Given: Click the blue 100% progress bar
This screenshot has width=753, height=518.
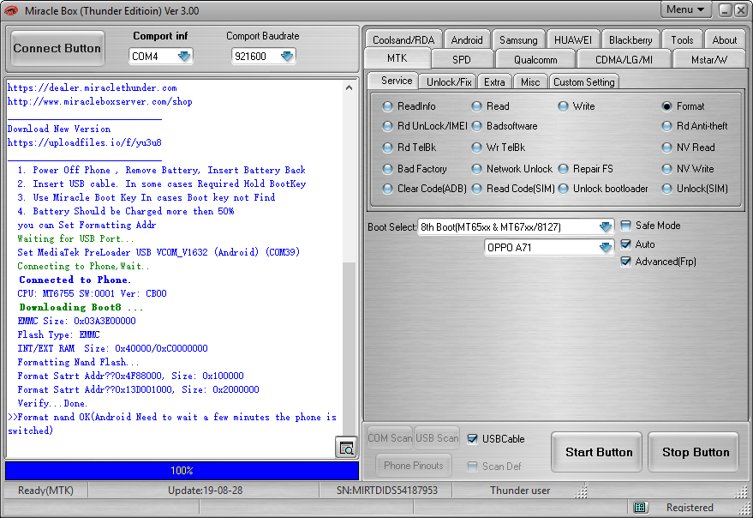Looking at the screenshot, I should pos(182,470).
